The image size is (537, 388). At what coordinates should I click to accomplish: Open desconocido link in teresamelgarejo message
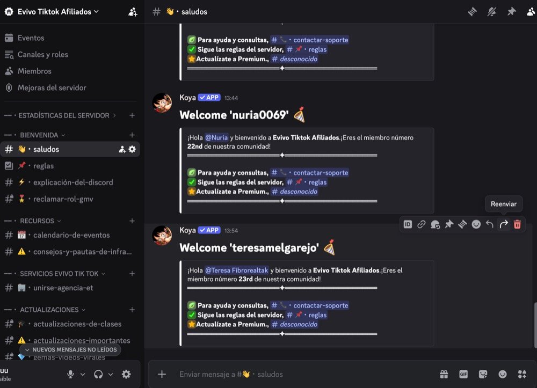click(x=294, y=324)
